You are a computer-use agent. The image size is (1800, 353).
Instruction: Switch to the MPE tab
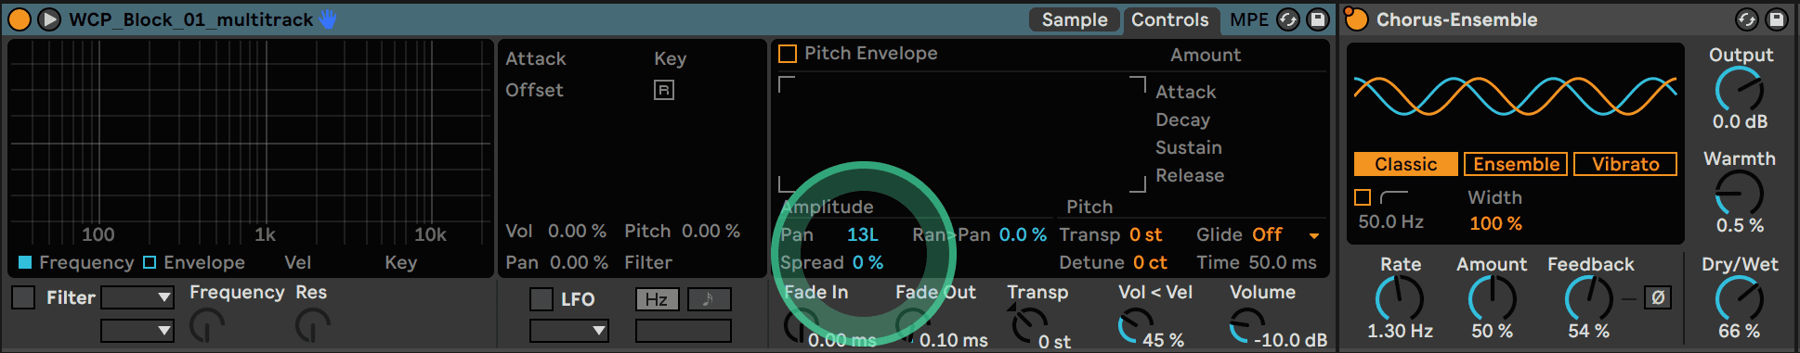click(1248, 19)
